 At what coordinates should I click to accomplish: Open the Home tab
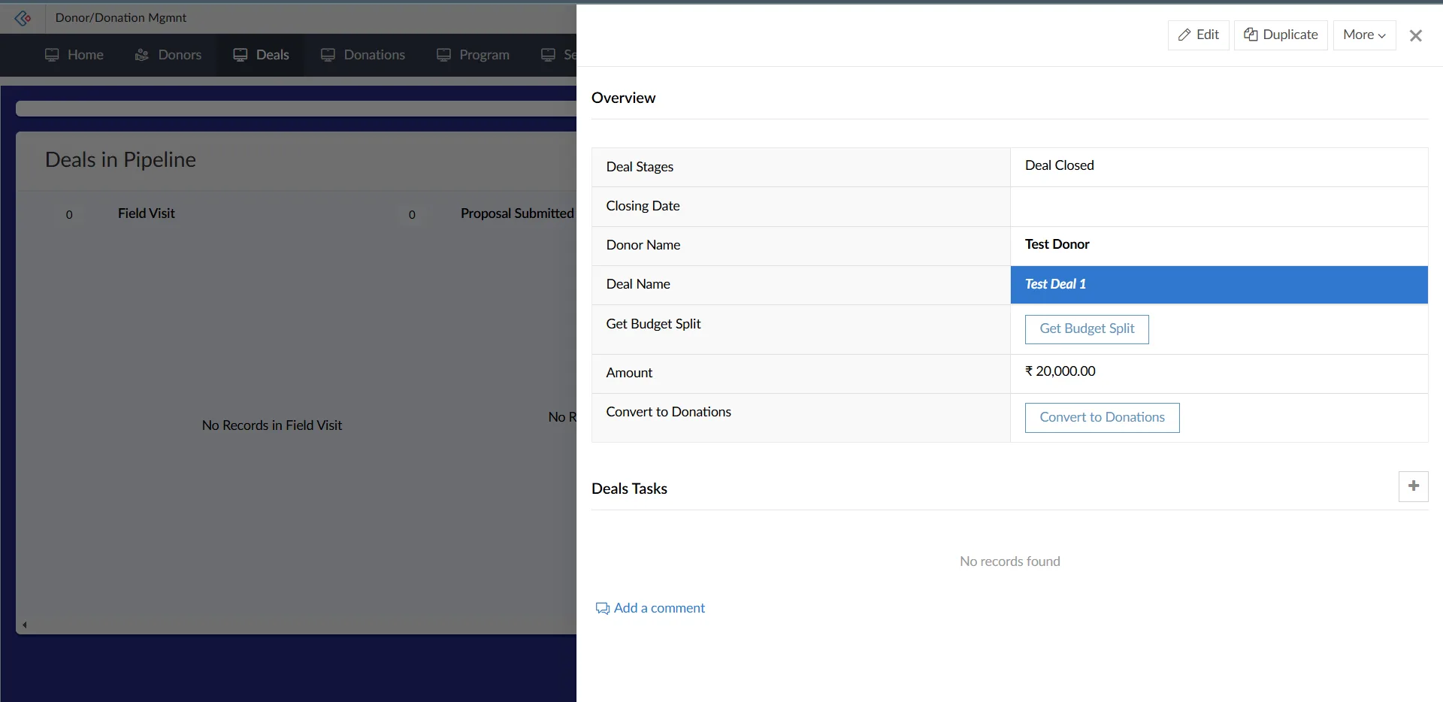point(74,55)
